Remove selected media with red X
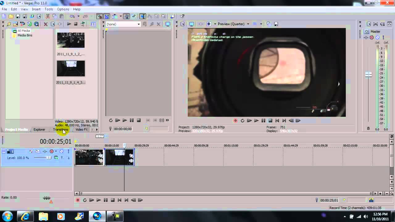The height and width of the screenshot is (222, 395). pyautogui.click(x=46, y=24)
